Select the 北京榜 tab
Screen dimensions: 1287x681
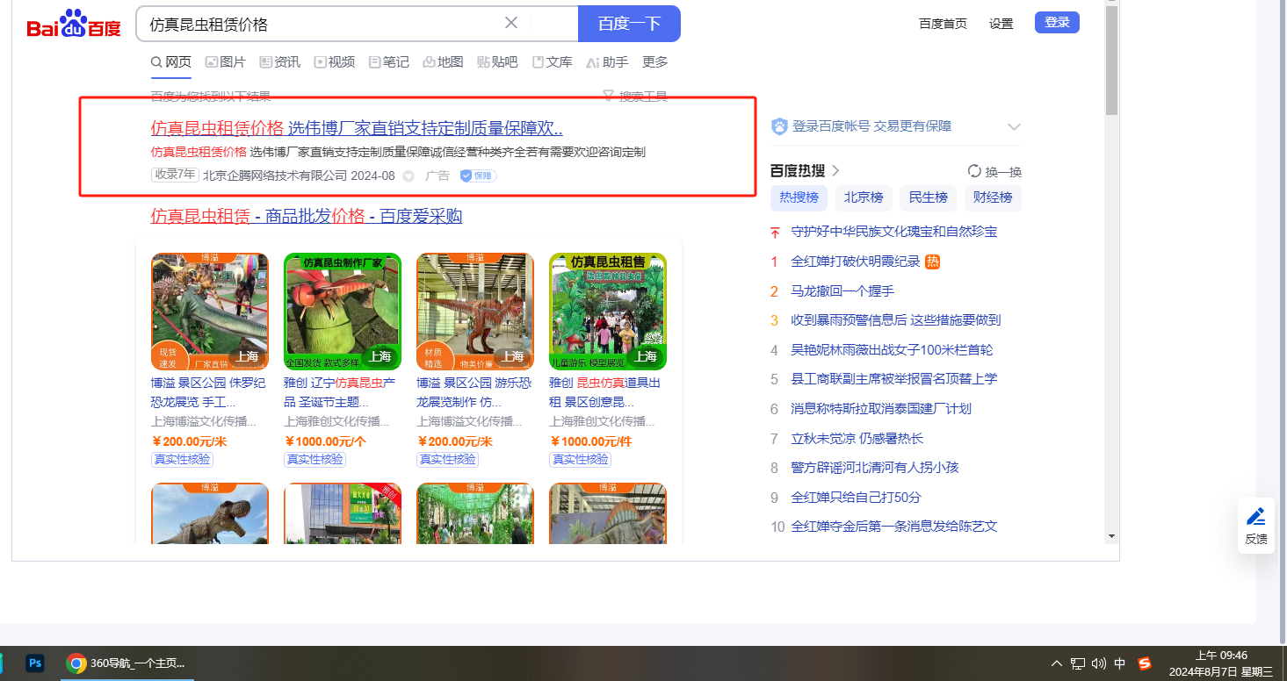[864, 197]
